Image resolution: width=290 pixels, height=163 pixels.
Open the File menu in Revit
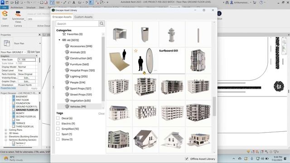pos(5,7)
